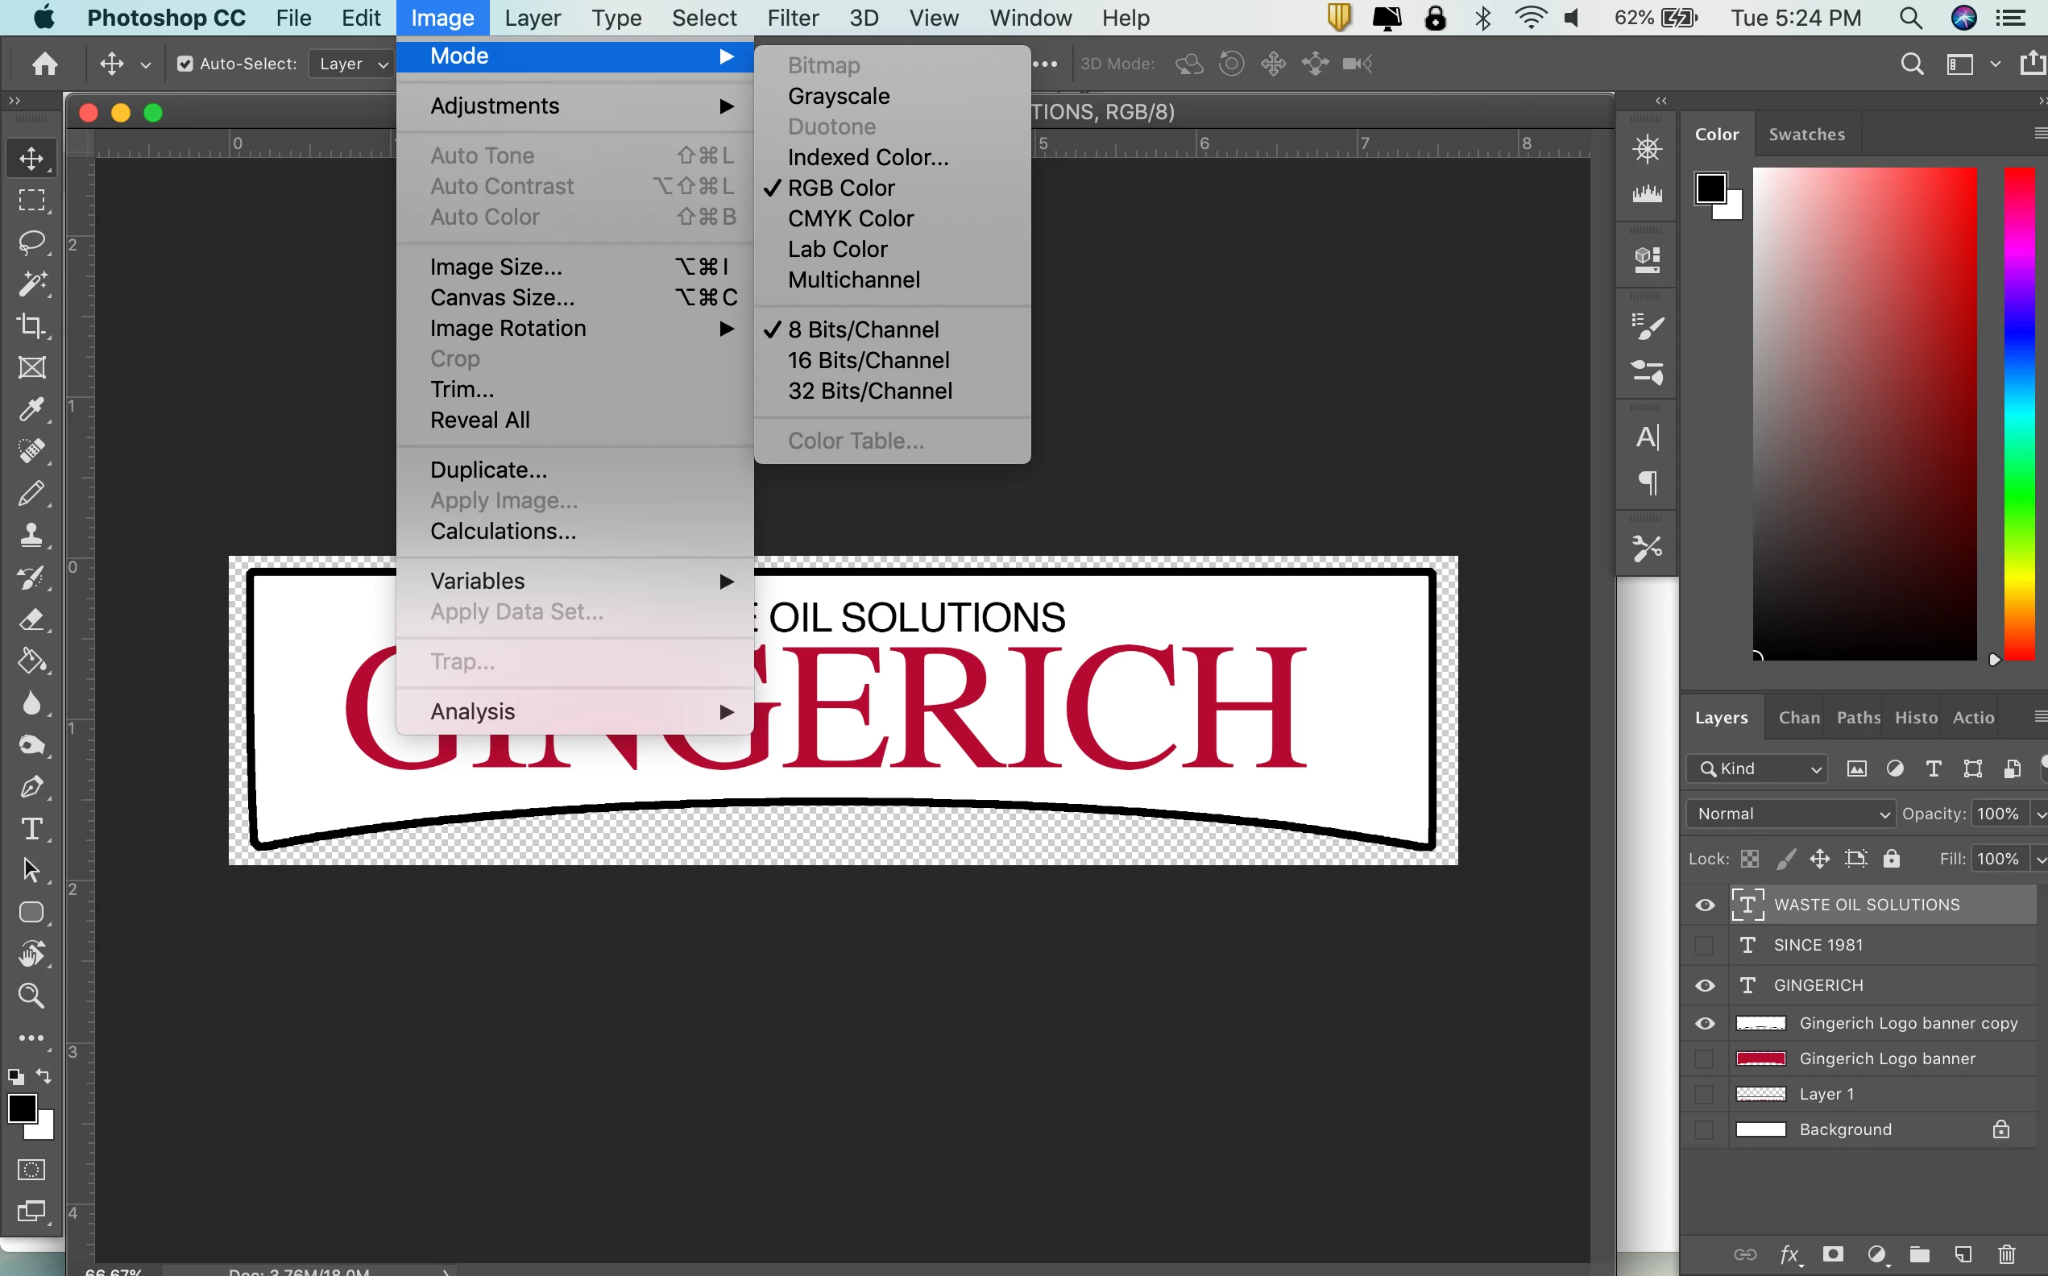Choose CMYK Color from Mode submenu
2048x1276 pixels.
851,218
